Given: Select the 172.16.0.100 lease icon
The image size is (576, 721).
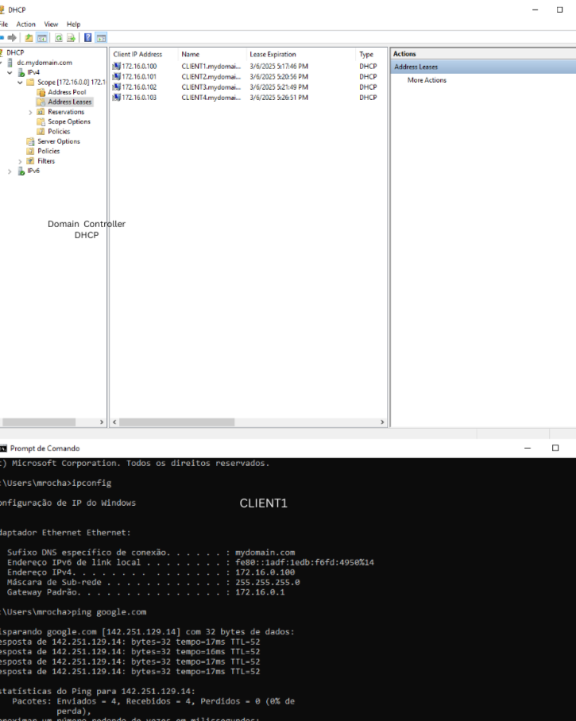Looking at the screenshot, I should tap(117, 66).
